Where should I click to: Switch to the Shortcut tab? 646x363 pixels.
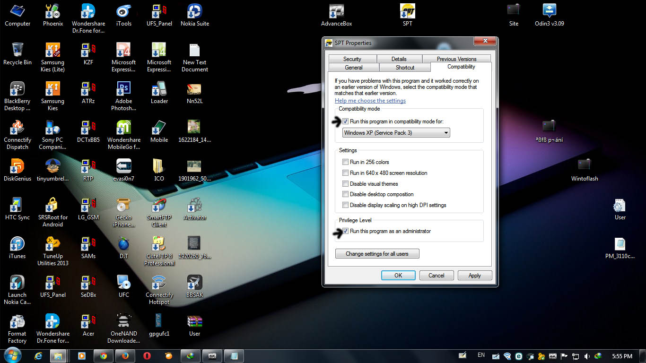click(405, 68)
